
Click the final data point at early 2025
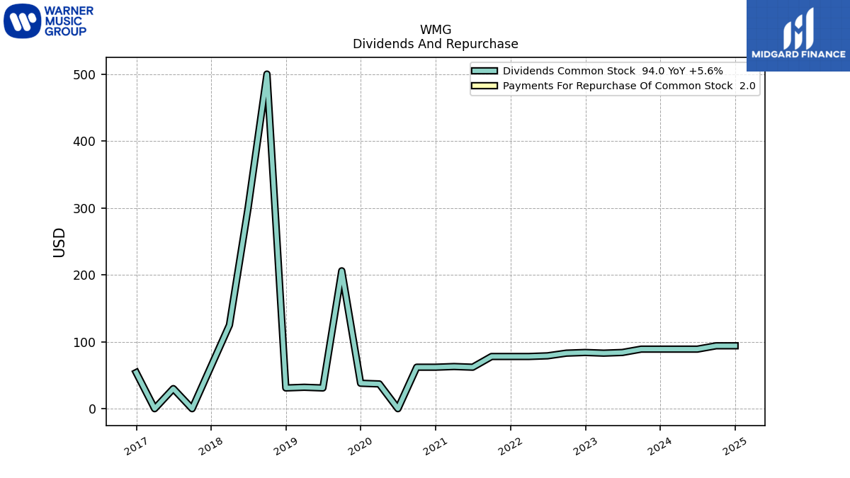click(x=737, y=346)
